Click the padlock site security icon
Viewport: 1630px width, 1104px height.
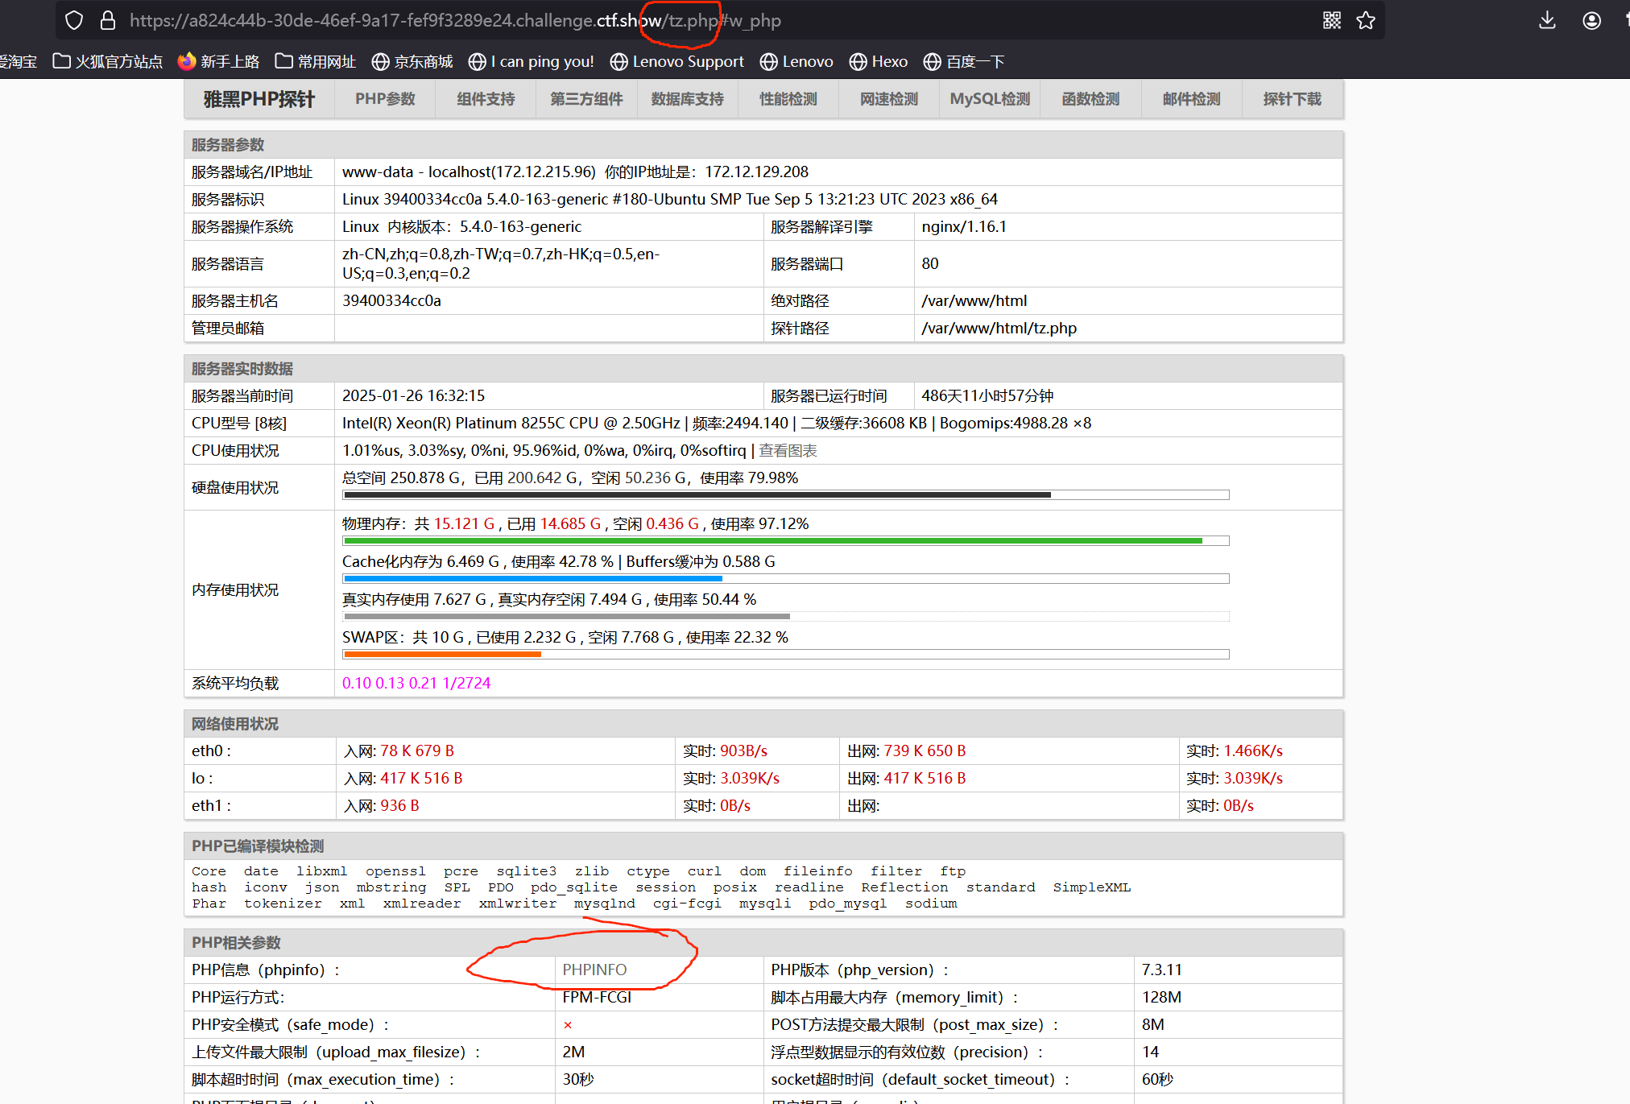coord(107,21)
